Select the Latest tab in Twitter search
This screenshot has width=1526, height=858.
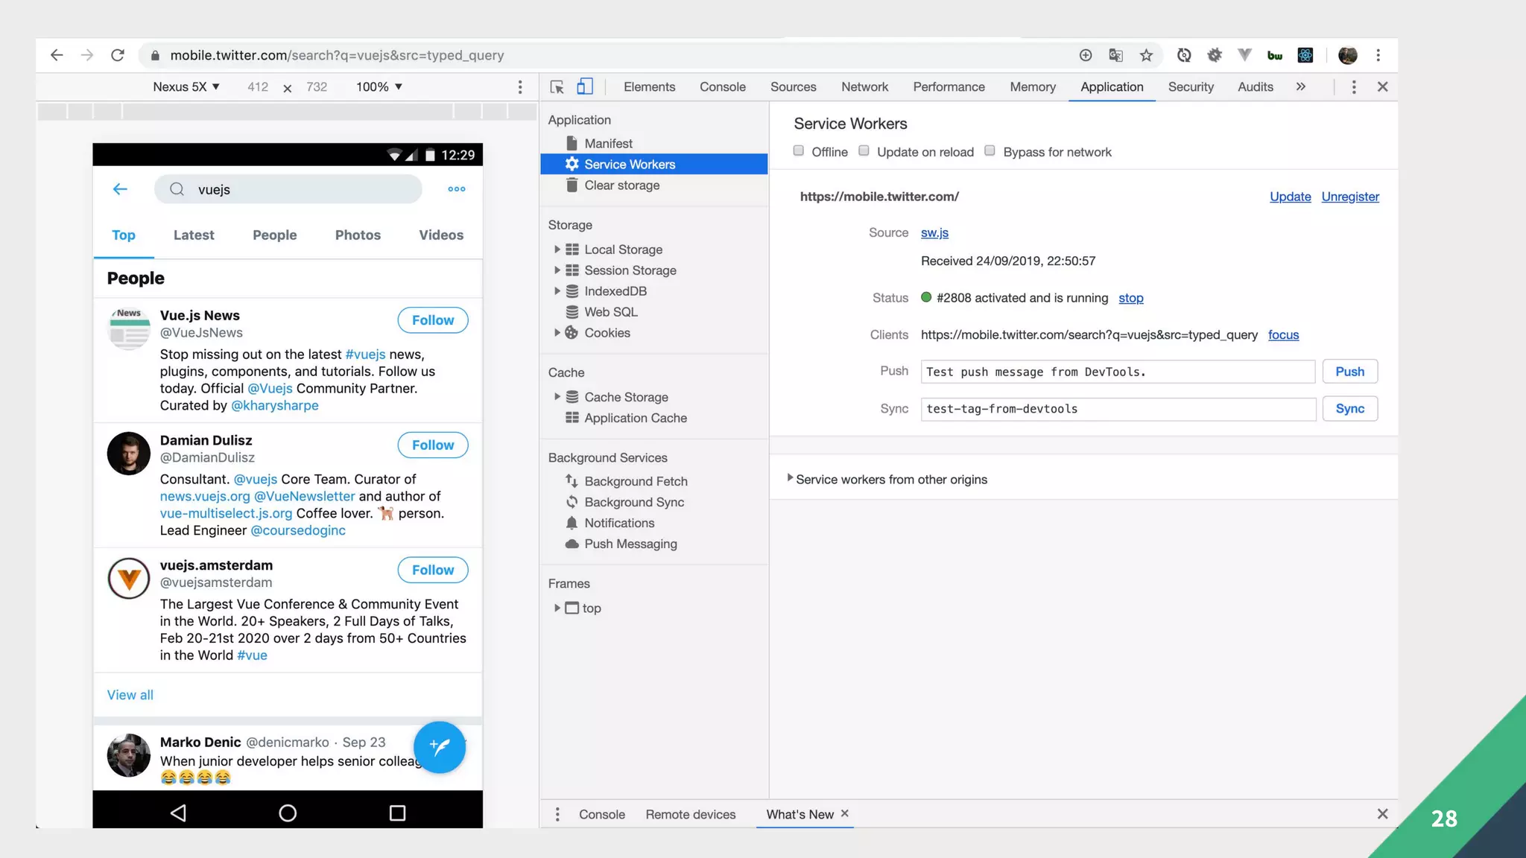tap(194, 235)
